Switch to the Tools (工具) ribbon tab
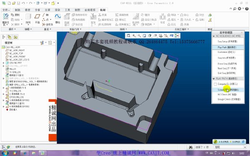250x156 pixels. (67, 10)
